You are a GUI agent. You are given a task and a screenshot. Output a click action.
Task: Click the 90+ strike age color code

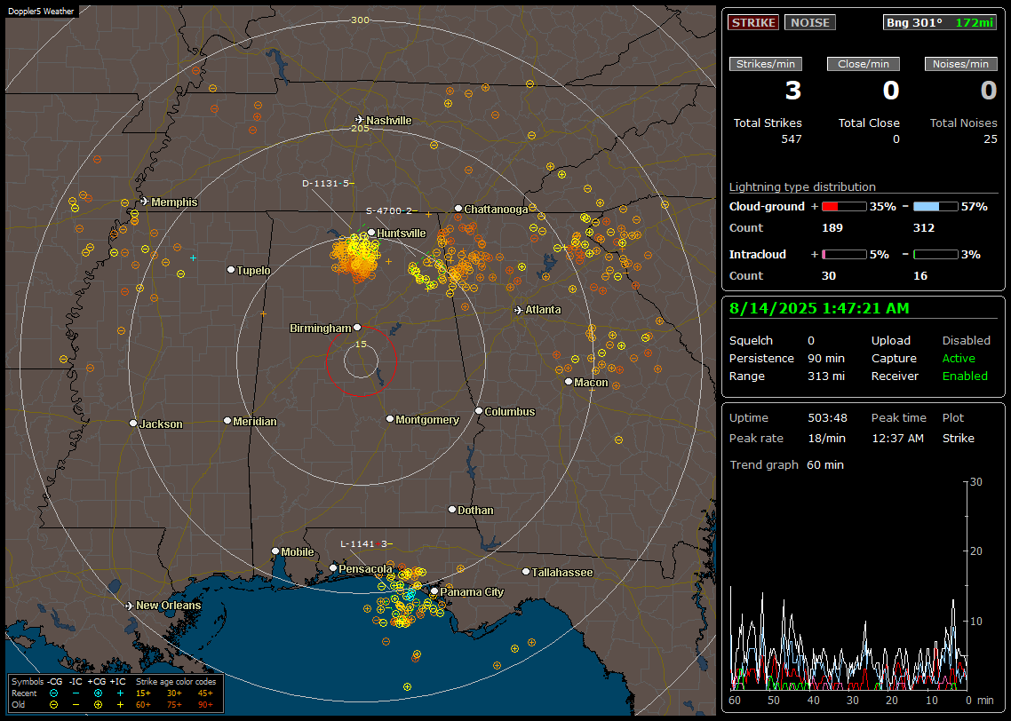[205, 705]
